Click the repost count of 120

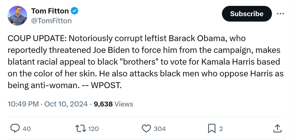93,129
